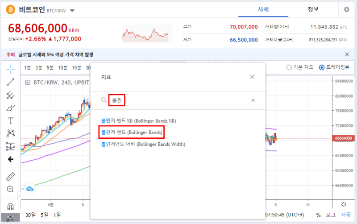The width and height of the screenshot is (357, 224).
Task: Close the 지표 indicator dialog
Action: click(x=252, y=77)
